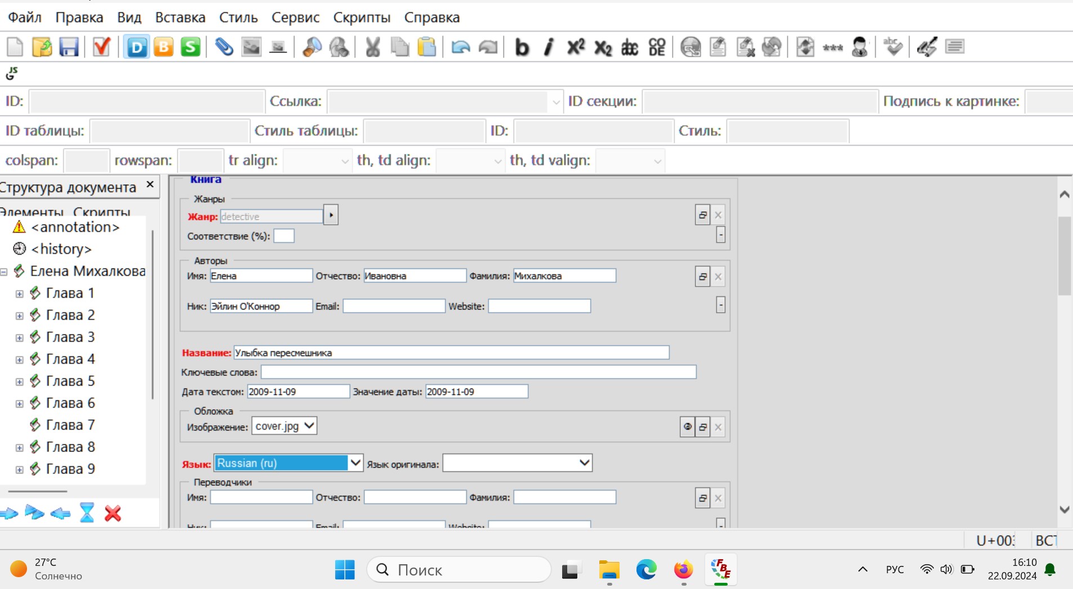The image size is (1073, 589).
Task: Open Find with the magnifier icon
Action: (x=311, y=47)
